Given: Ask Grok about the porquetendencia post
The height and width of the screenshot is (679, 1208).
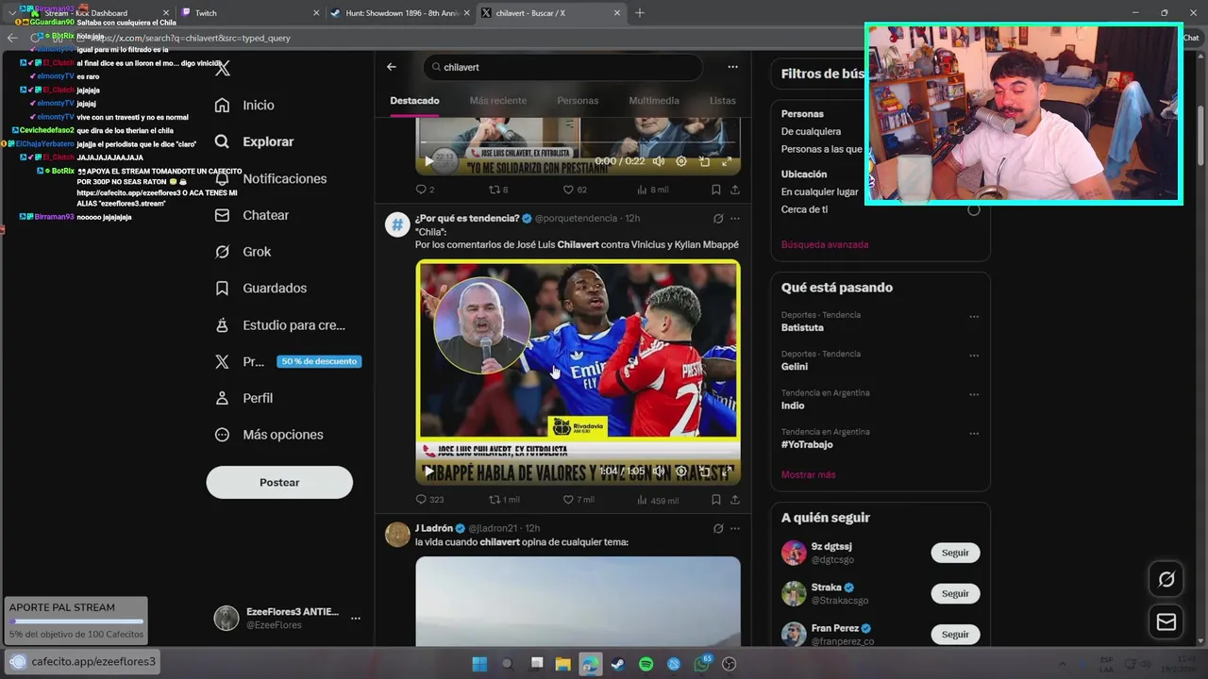Looking at the screenshot, I should [718, 218].
